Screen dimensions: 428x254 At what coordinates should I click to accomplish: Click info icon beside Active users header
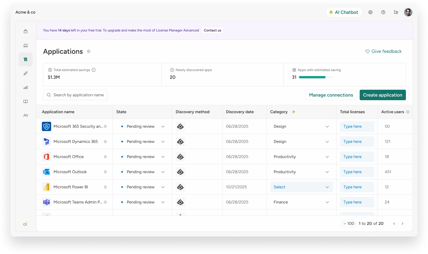408,112
